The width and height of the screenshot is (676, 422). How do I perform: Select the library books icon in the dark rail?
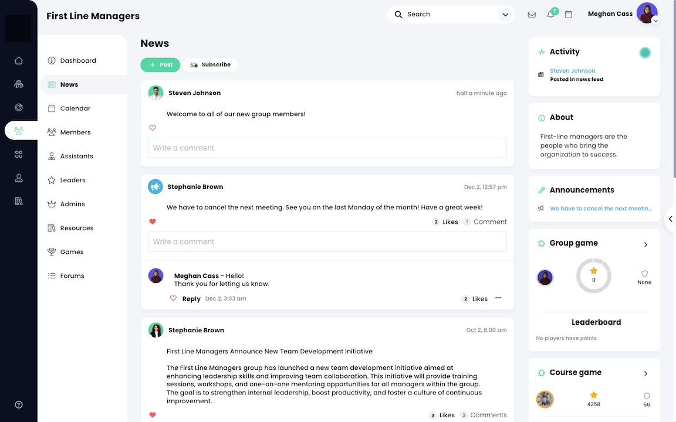[x=18, y=201]
